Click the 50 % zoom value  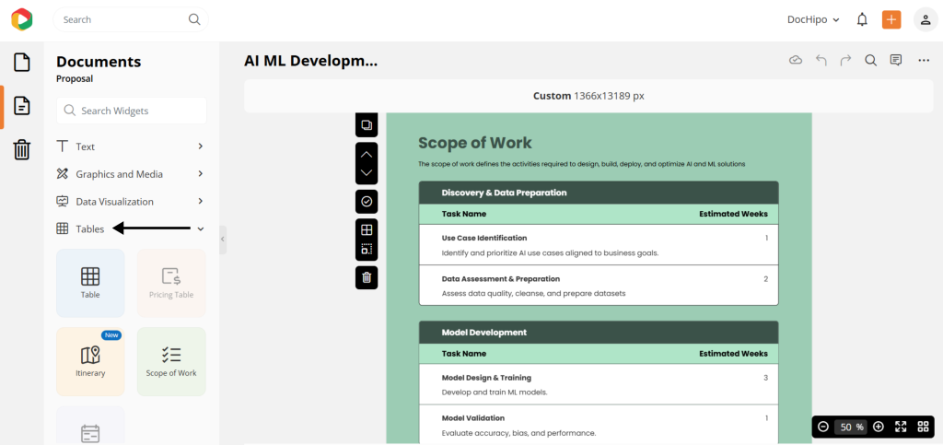click(851, 427)
